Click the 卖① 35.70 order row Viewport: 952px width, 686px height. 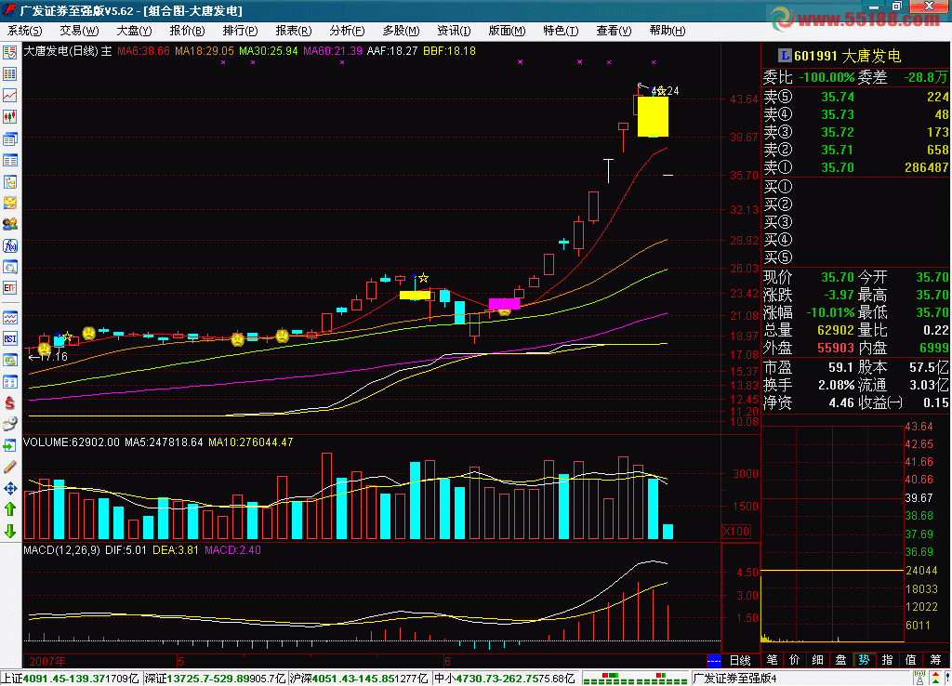(x=855, y=167)
